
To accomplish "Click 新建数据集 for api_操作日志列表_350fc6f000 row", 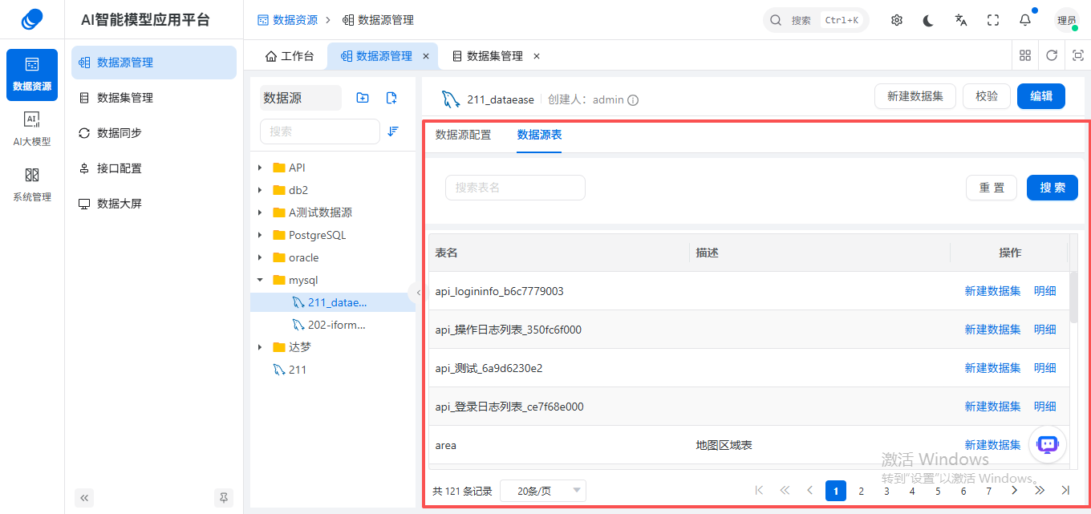I will (992, 330).
